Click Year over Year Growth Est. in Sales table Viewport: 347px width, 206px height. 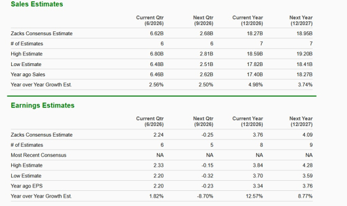coord(41,85)
